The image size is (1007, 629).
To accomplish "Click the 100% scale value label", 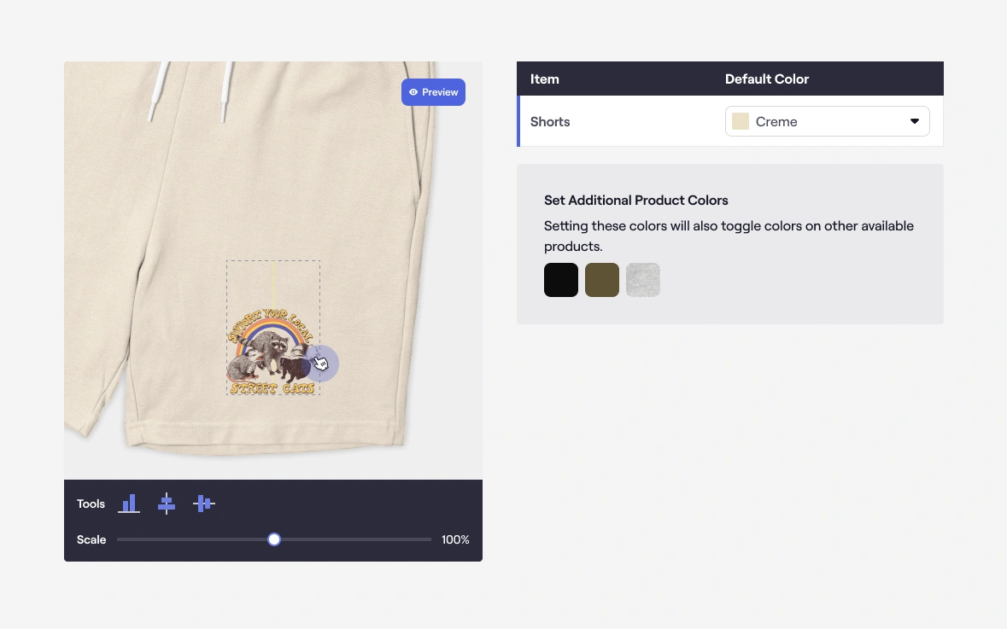I will [x=455, y=539].
